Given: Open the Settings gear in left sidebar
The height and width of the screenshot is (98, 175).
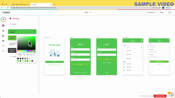Looking at the screenshot, I should pos(3,41).
